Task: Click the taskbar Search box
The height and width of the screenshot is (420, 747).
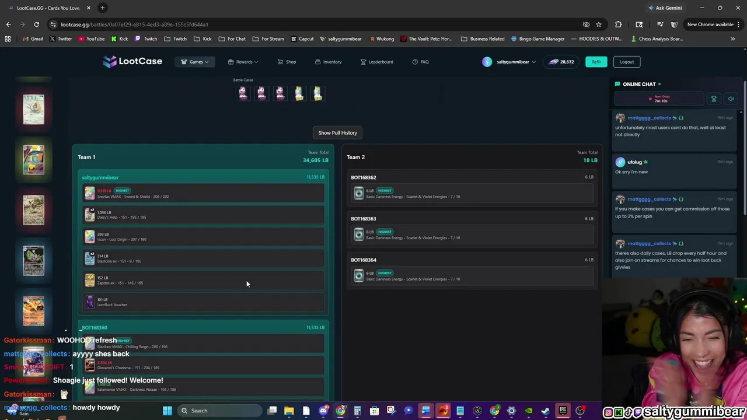Action: click(x=219, y=411)
